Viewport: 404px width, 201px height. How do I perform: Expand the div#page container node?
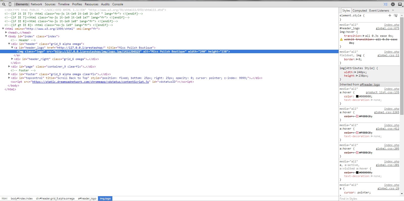(9, 67)
